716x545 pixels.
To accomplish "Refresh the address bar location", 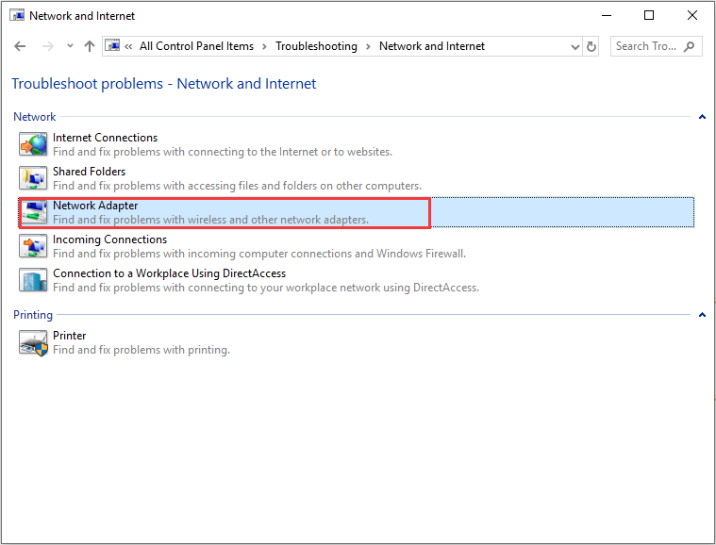I will (x=591, y=46).
